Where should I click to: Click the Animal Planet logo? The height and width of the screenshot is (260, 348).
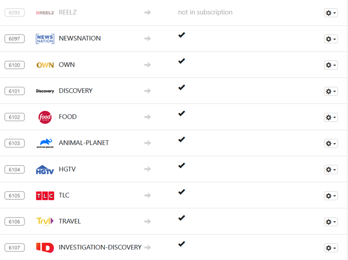[45, 143]
